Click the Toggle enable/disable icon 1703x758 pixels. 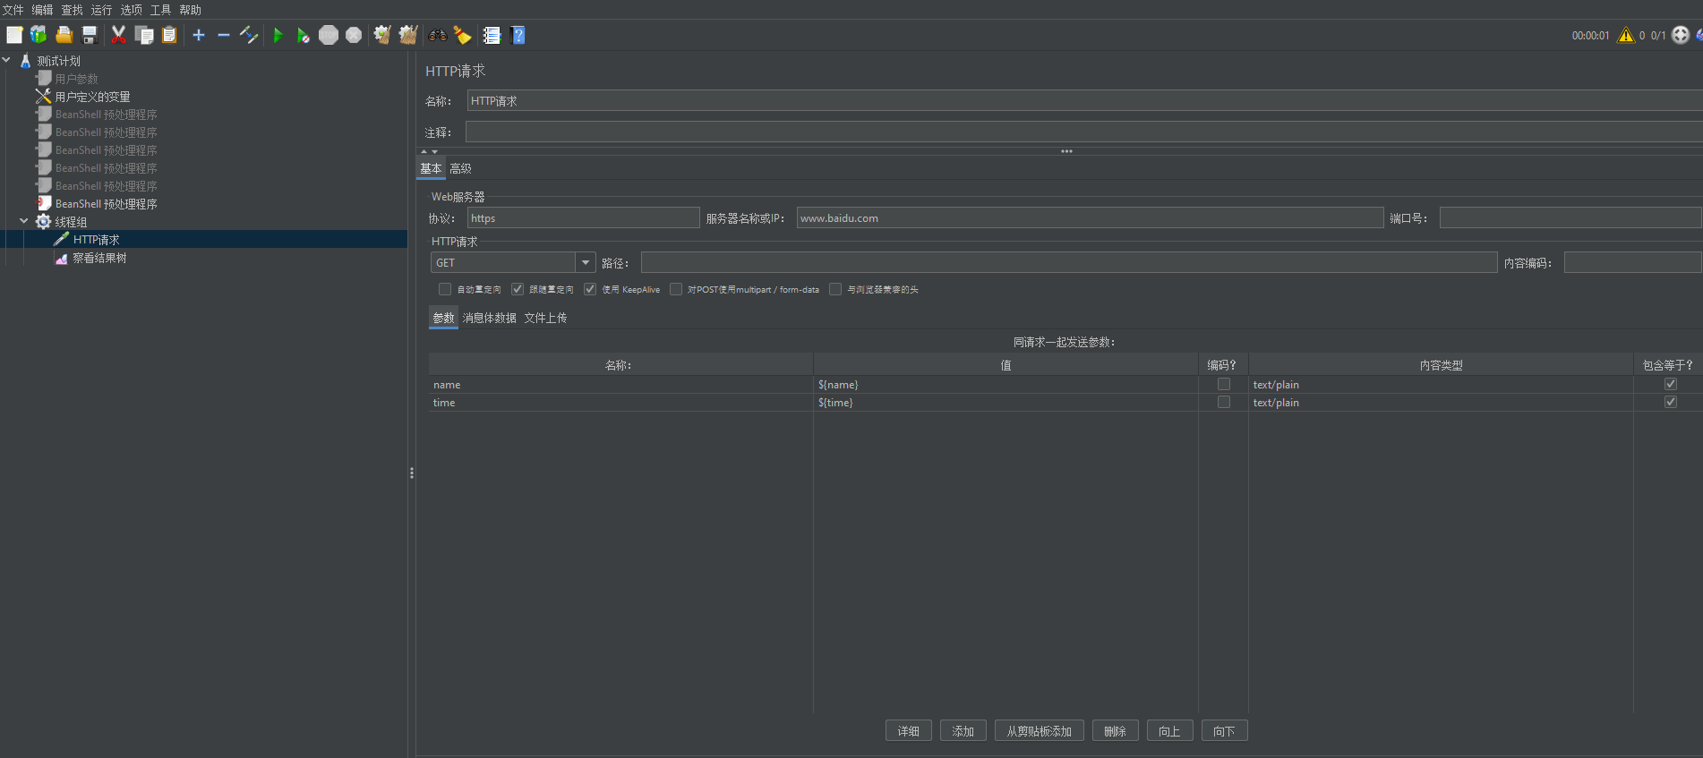click(249, 35)
